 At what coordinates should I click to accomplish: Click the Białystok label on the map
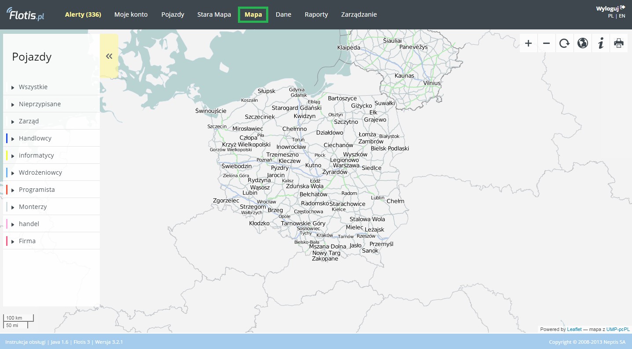tap(389, 137)
